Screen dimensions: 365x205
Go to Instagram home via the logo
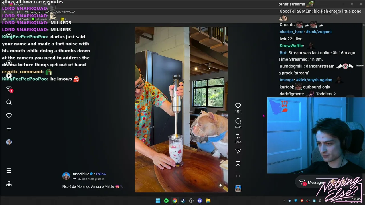[x=9, y=36]
